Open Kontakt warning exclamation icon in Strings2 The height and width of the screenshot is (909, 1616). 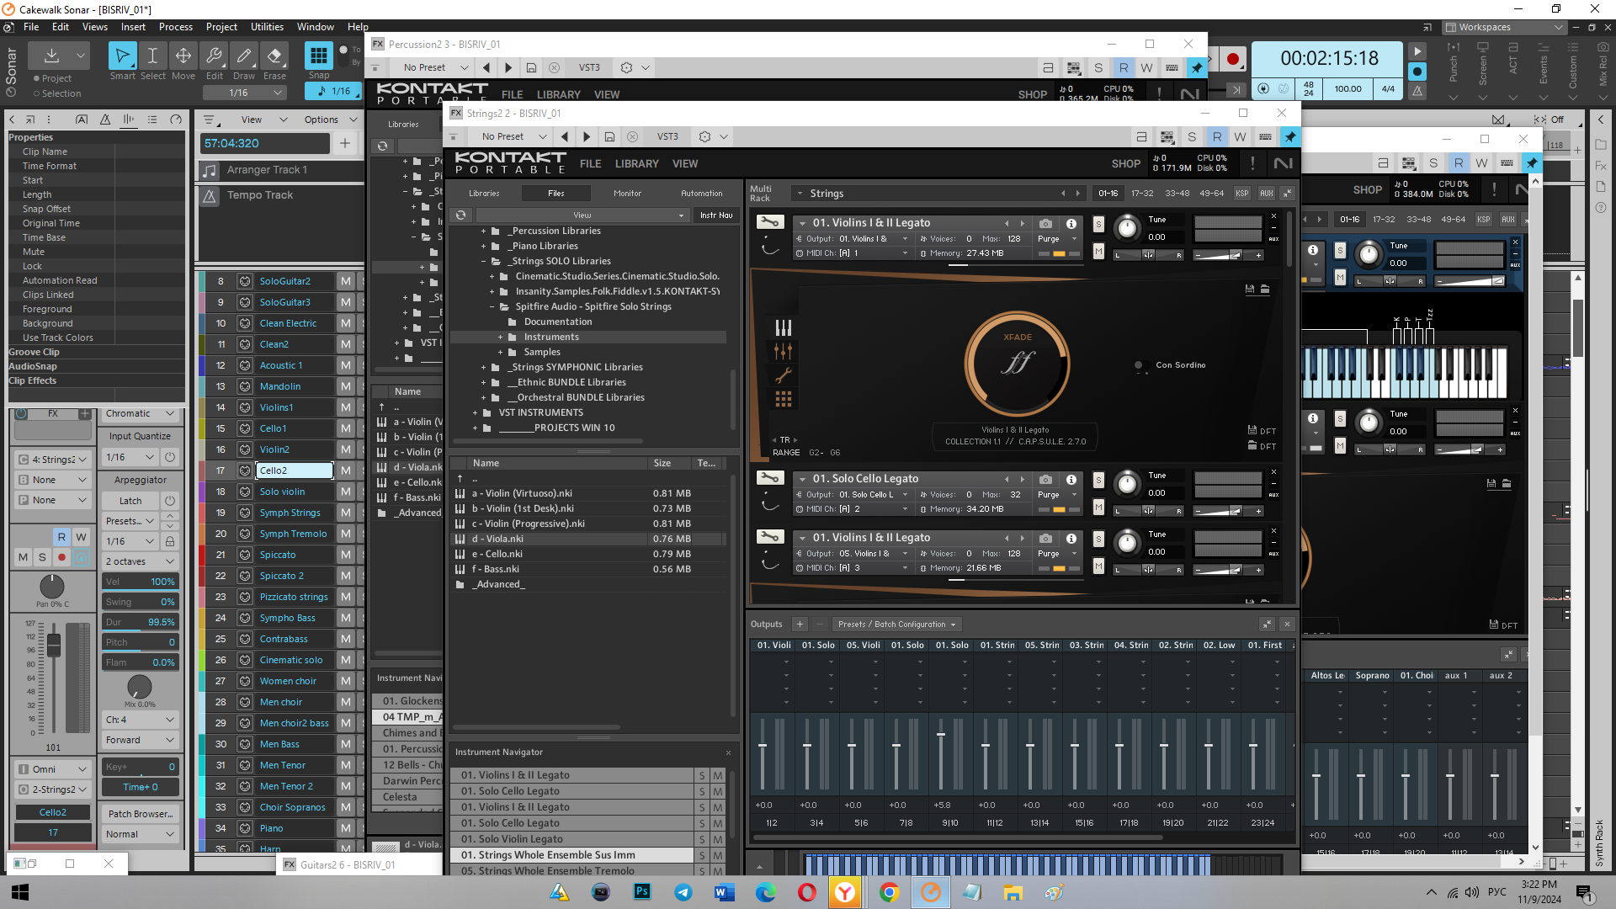pos(1252,163)
